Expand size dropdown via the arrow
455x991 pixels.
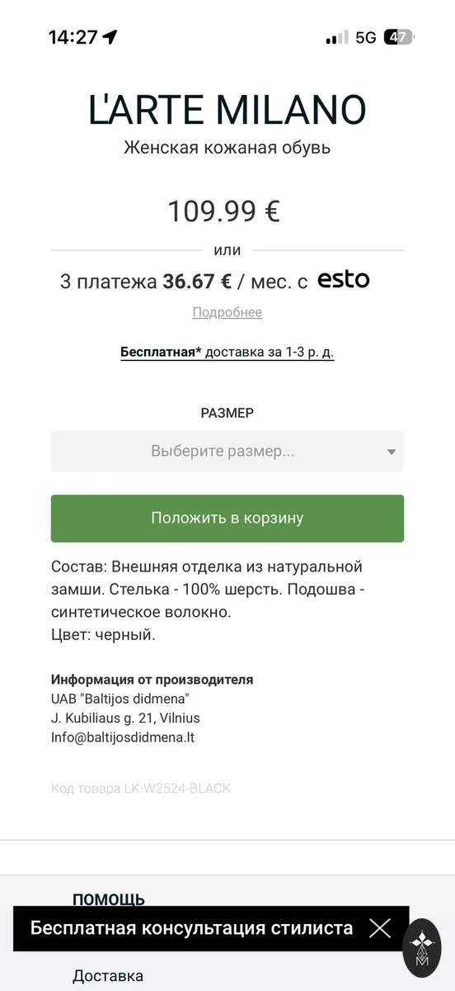(x=392, y=452)
